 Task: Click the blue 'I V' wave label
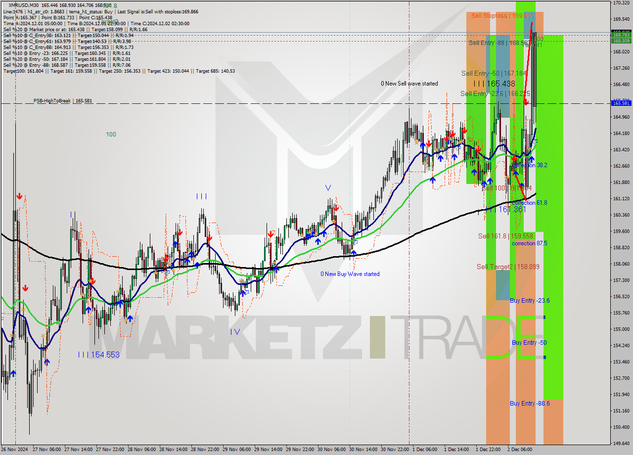[235, 332]
